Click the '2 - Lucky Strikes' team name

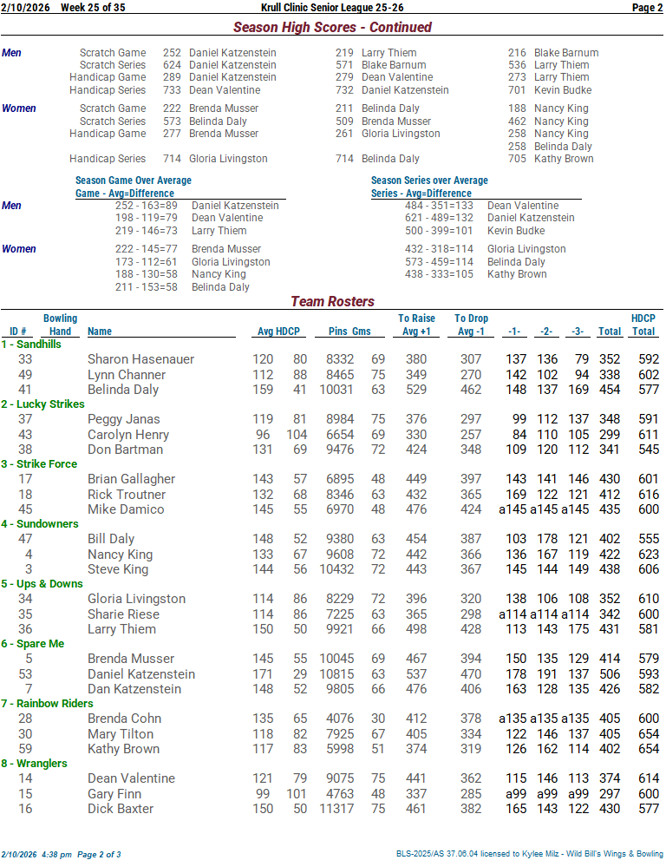(x=42, y=404)
